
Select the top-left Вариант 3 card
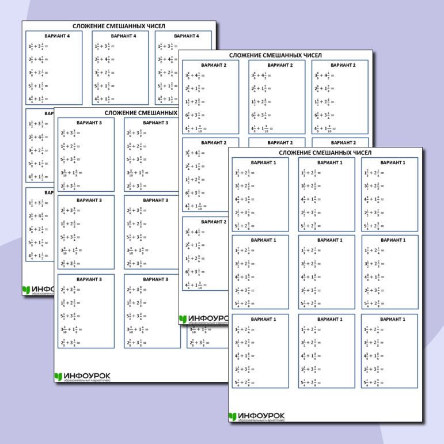[86, 154]
